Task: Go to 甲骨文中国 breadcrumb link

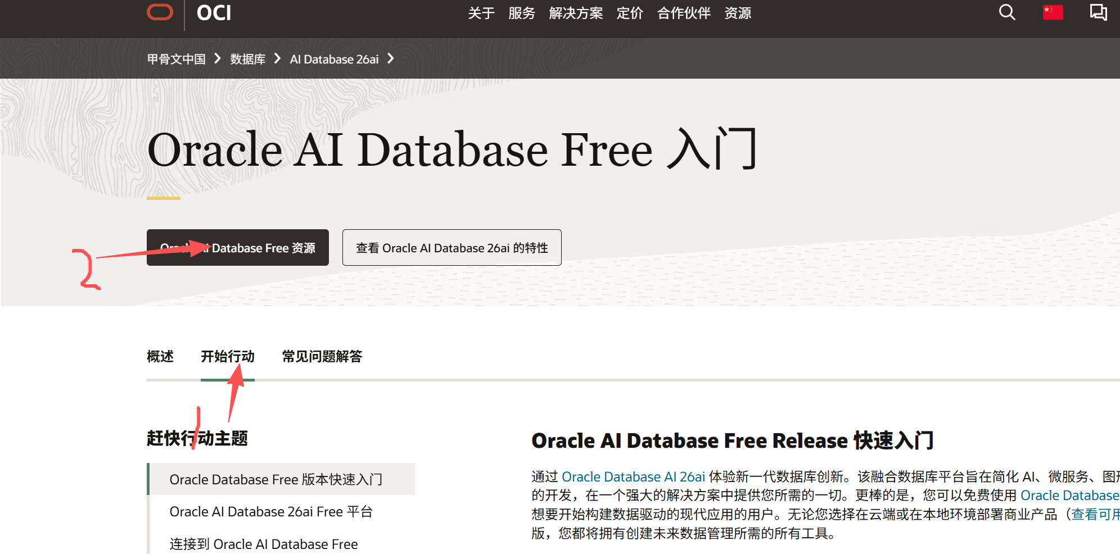Action: click(175, 58)
